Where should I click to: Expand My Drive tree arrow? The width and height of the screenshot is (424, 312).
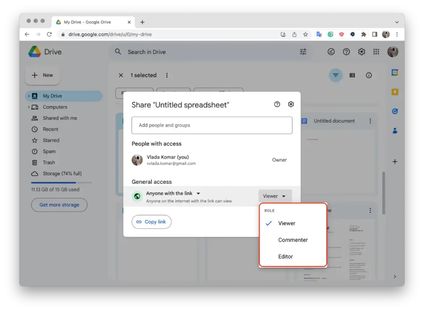tap(29, 96)
